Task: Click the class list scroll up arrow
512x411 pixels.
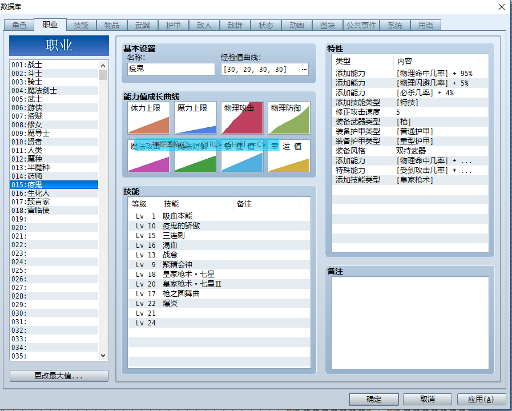Action: [103, 65]
